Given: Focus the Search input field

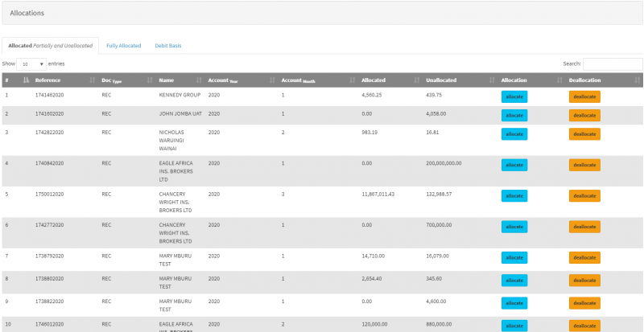Looking at the screenshot, I should (613, 64).
